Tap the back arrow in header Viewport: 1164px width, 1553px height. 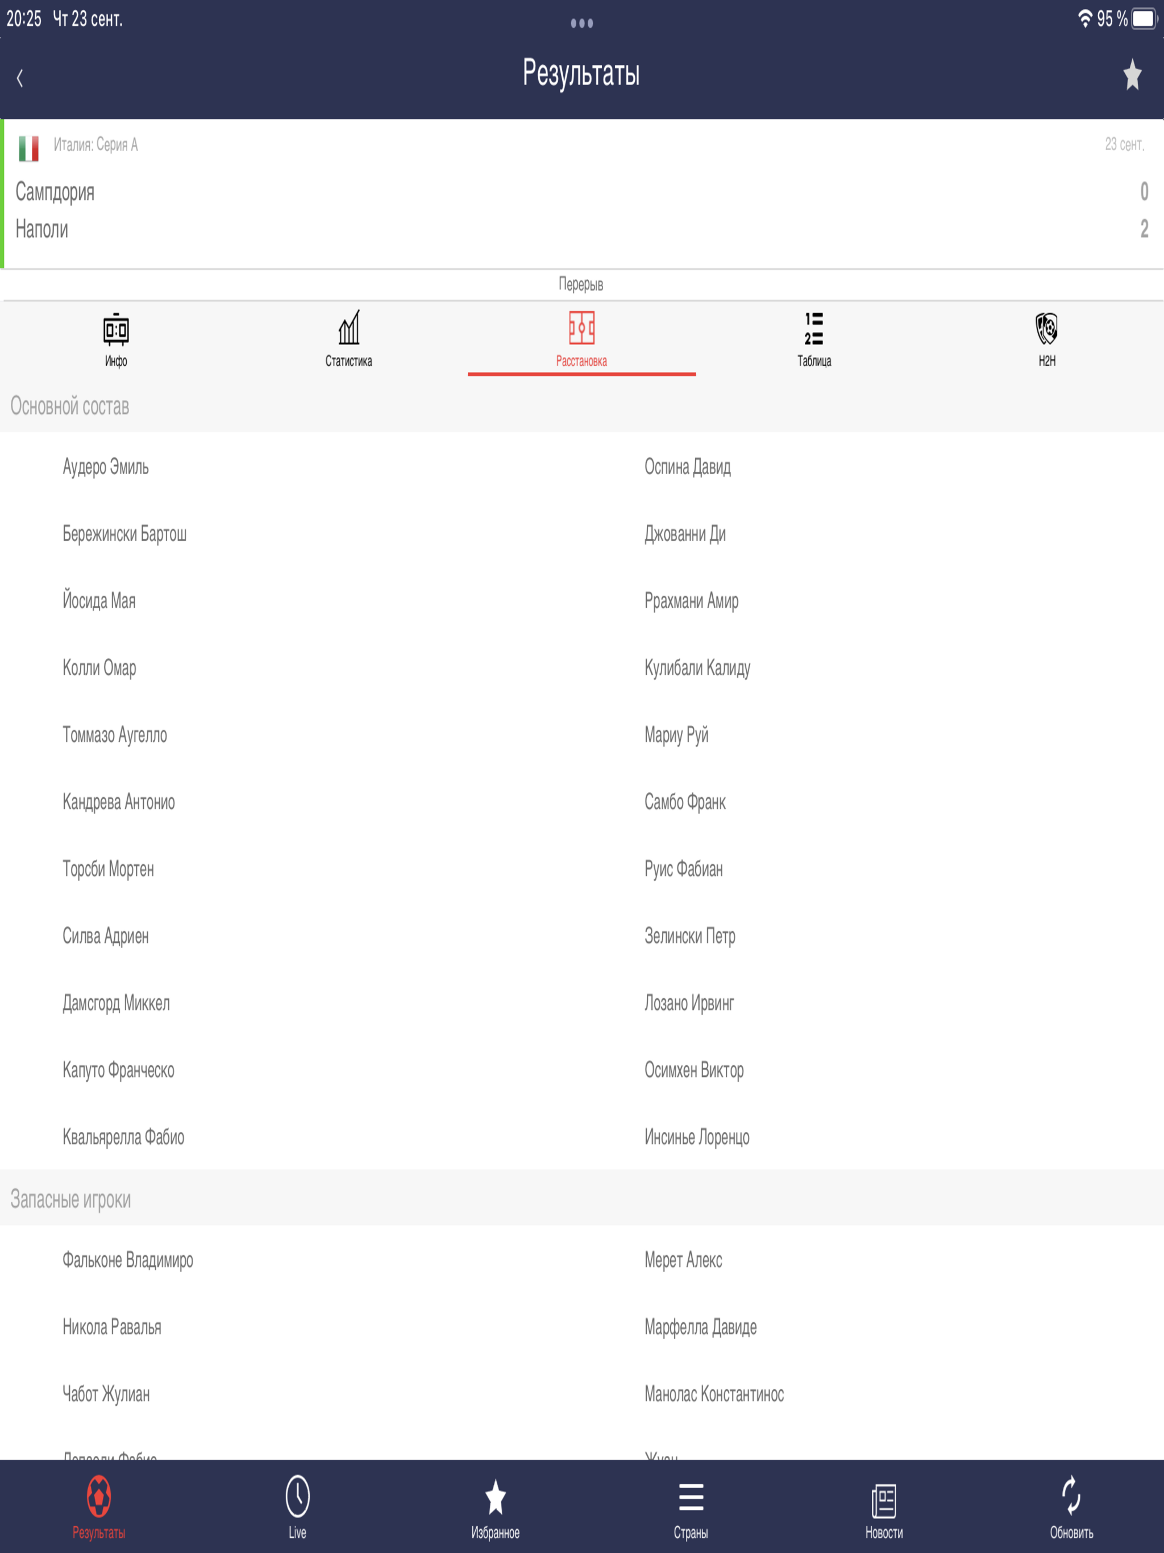tap(20, 77)
